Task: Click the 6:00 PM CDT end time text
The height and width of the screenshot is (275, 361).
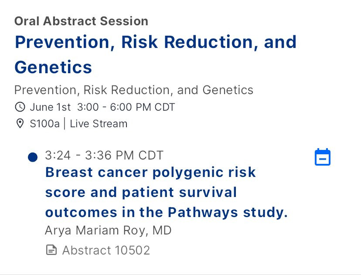Action: 143,107
